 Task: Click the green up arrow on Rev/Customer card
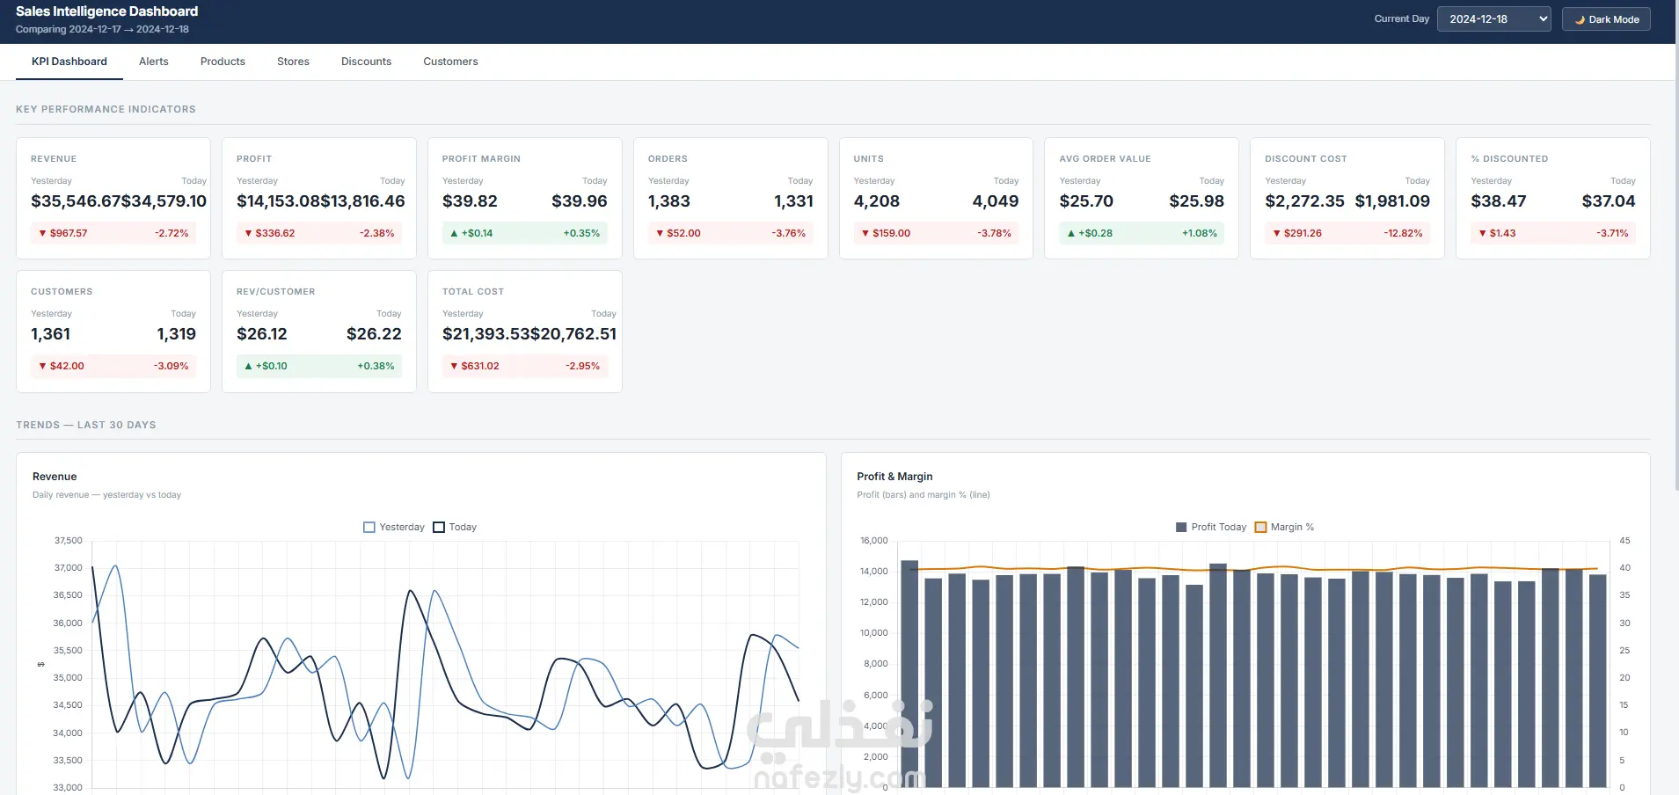pyautogui.click(x=248, y=367)
